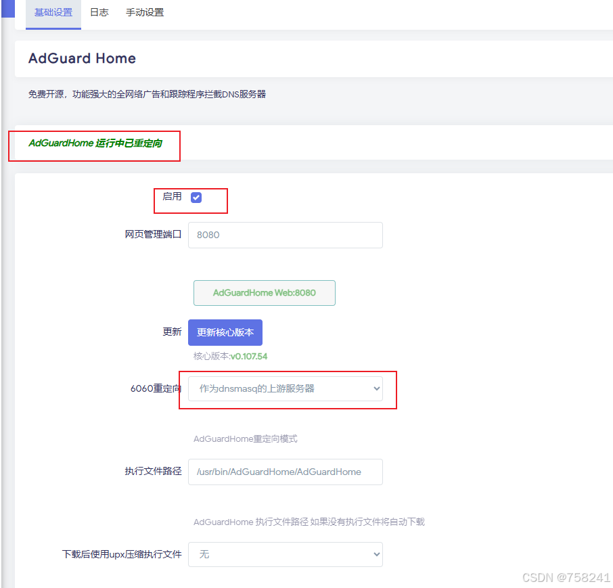Image resolution: width=613 pixels, height=588 pixels.
Task: Click the status text AdGuardHome 运行中已重定向
Action: tap(95, 143)
